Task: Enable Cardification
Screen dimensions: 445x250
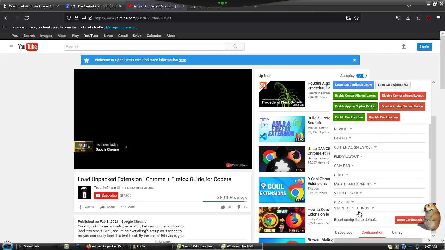Action: 349,117
